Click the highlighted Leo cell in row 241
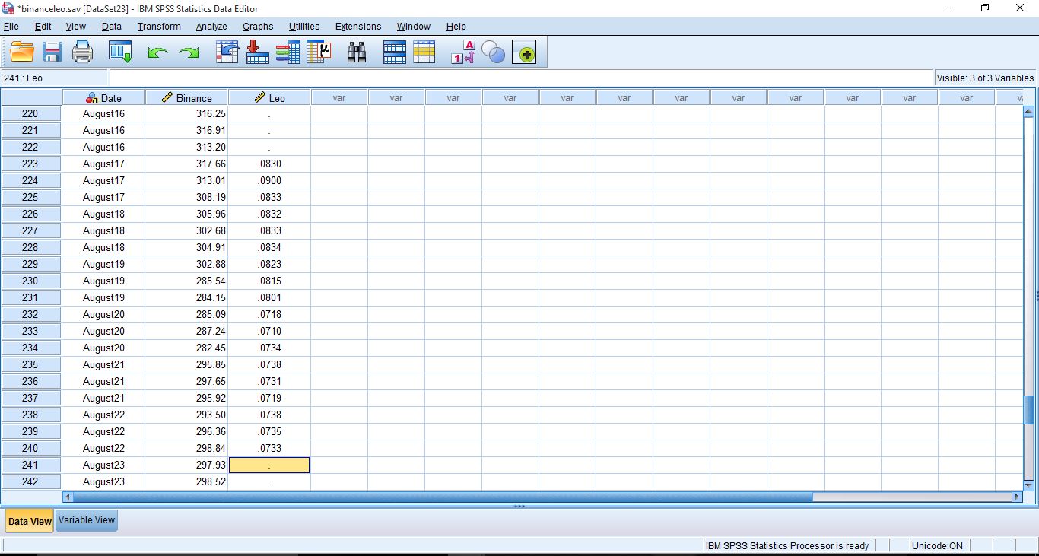 (x=269, y=465)
